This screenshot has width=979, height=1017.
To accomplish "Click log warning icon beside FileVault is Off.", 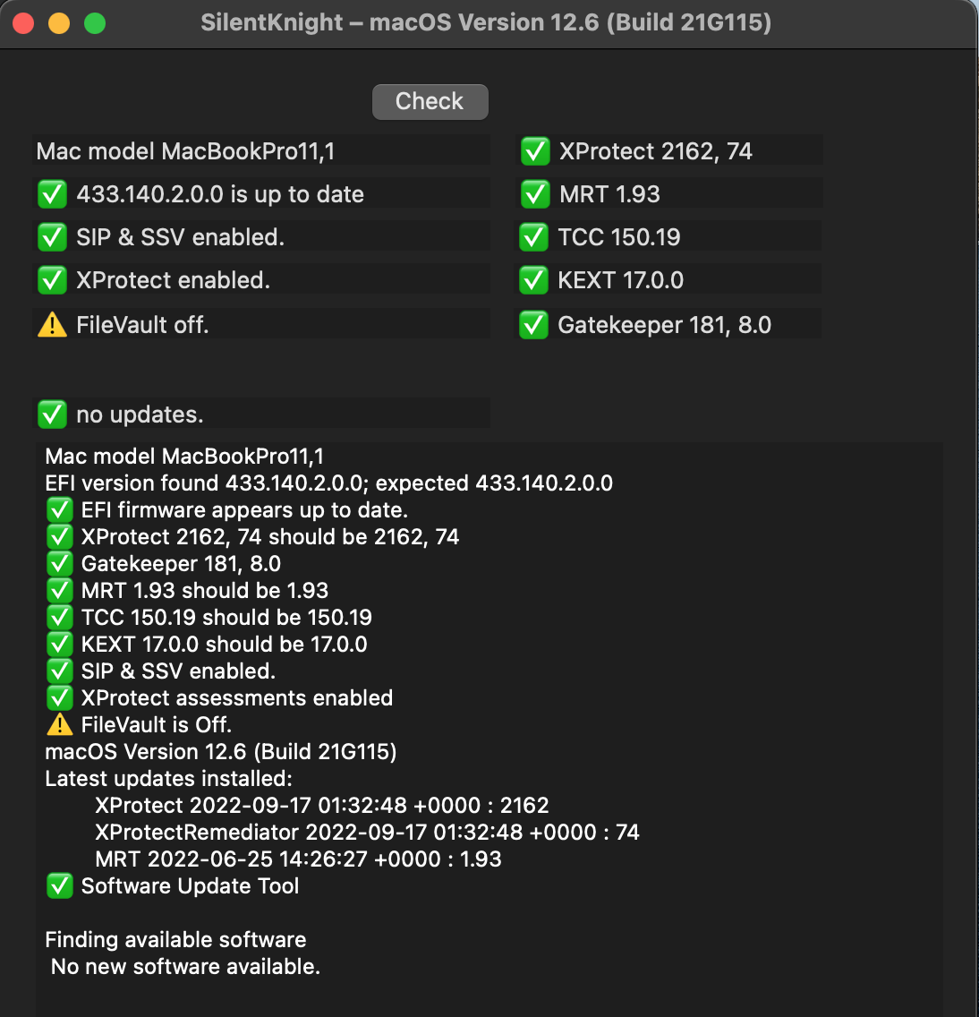I will coord(60,724).
